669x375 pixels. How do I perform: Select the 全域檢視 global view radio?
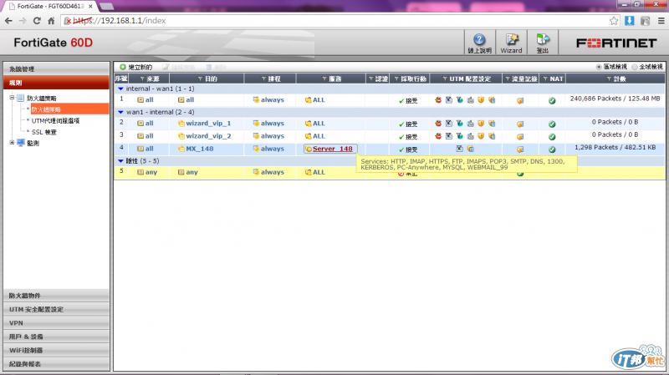[635, 67]
